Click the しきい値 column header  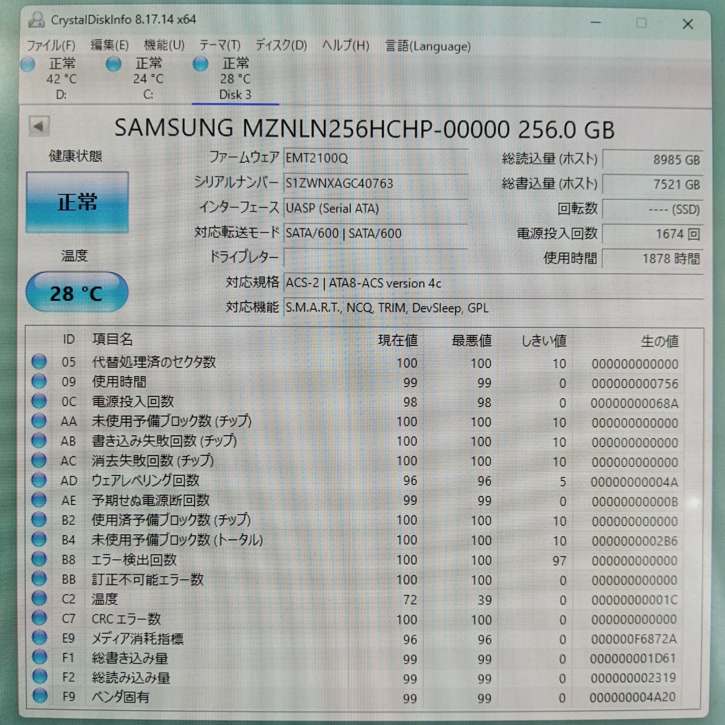[x=544, y=341]
